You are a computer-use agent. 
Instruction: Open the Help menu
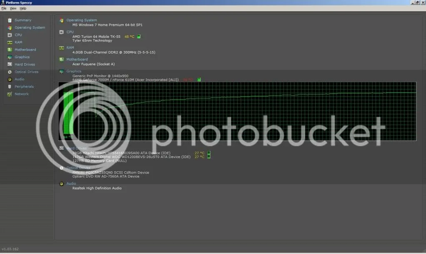pyautogui.click(x=23, y=8)
